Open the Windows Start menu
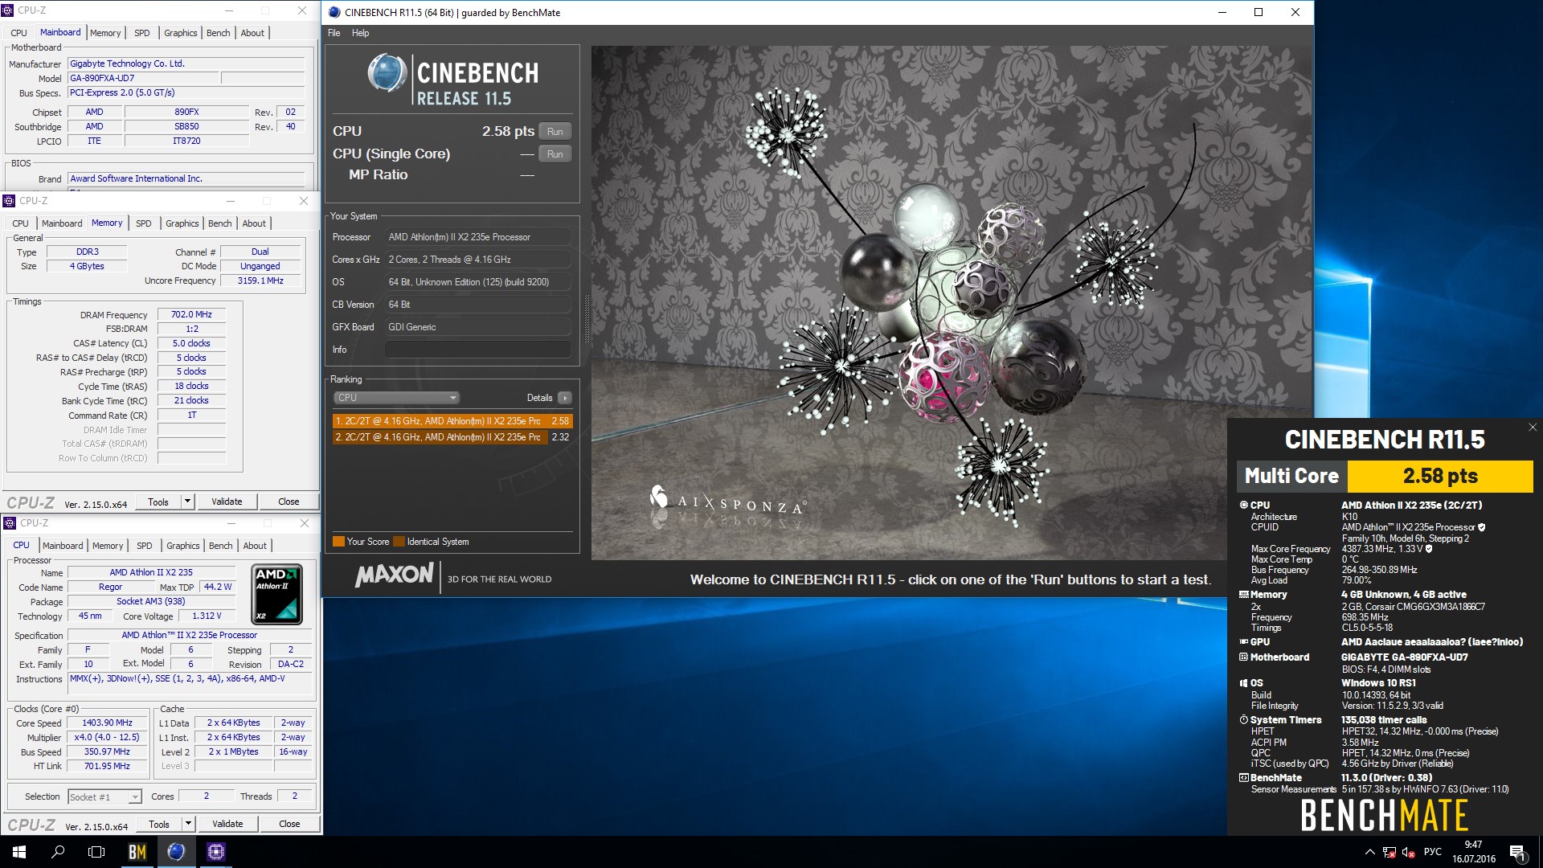The image size is (1543, 868). (x=19, y=852)
